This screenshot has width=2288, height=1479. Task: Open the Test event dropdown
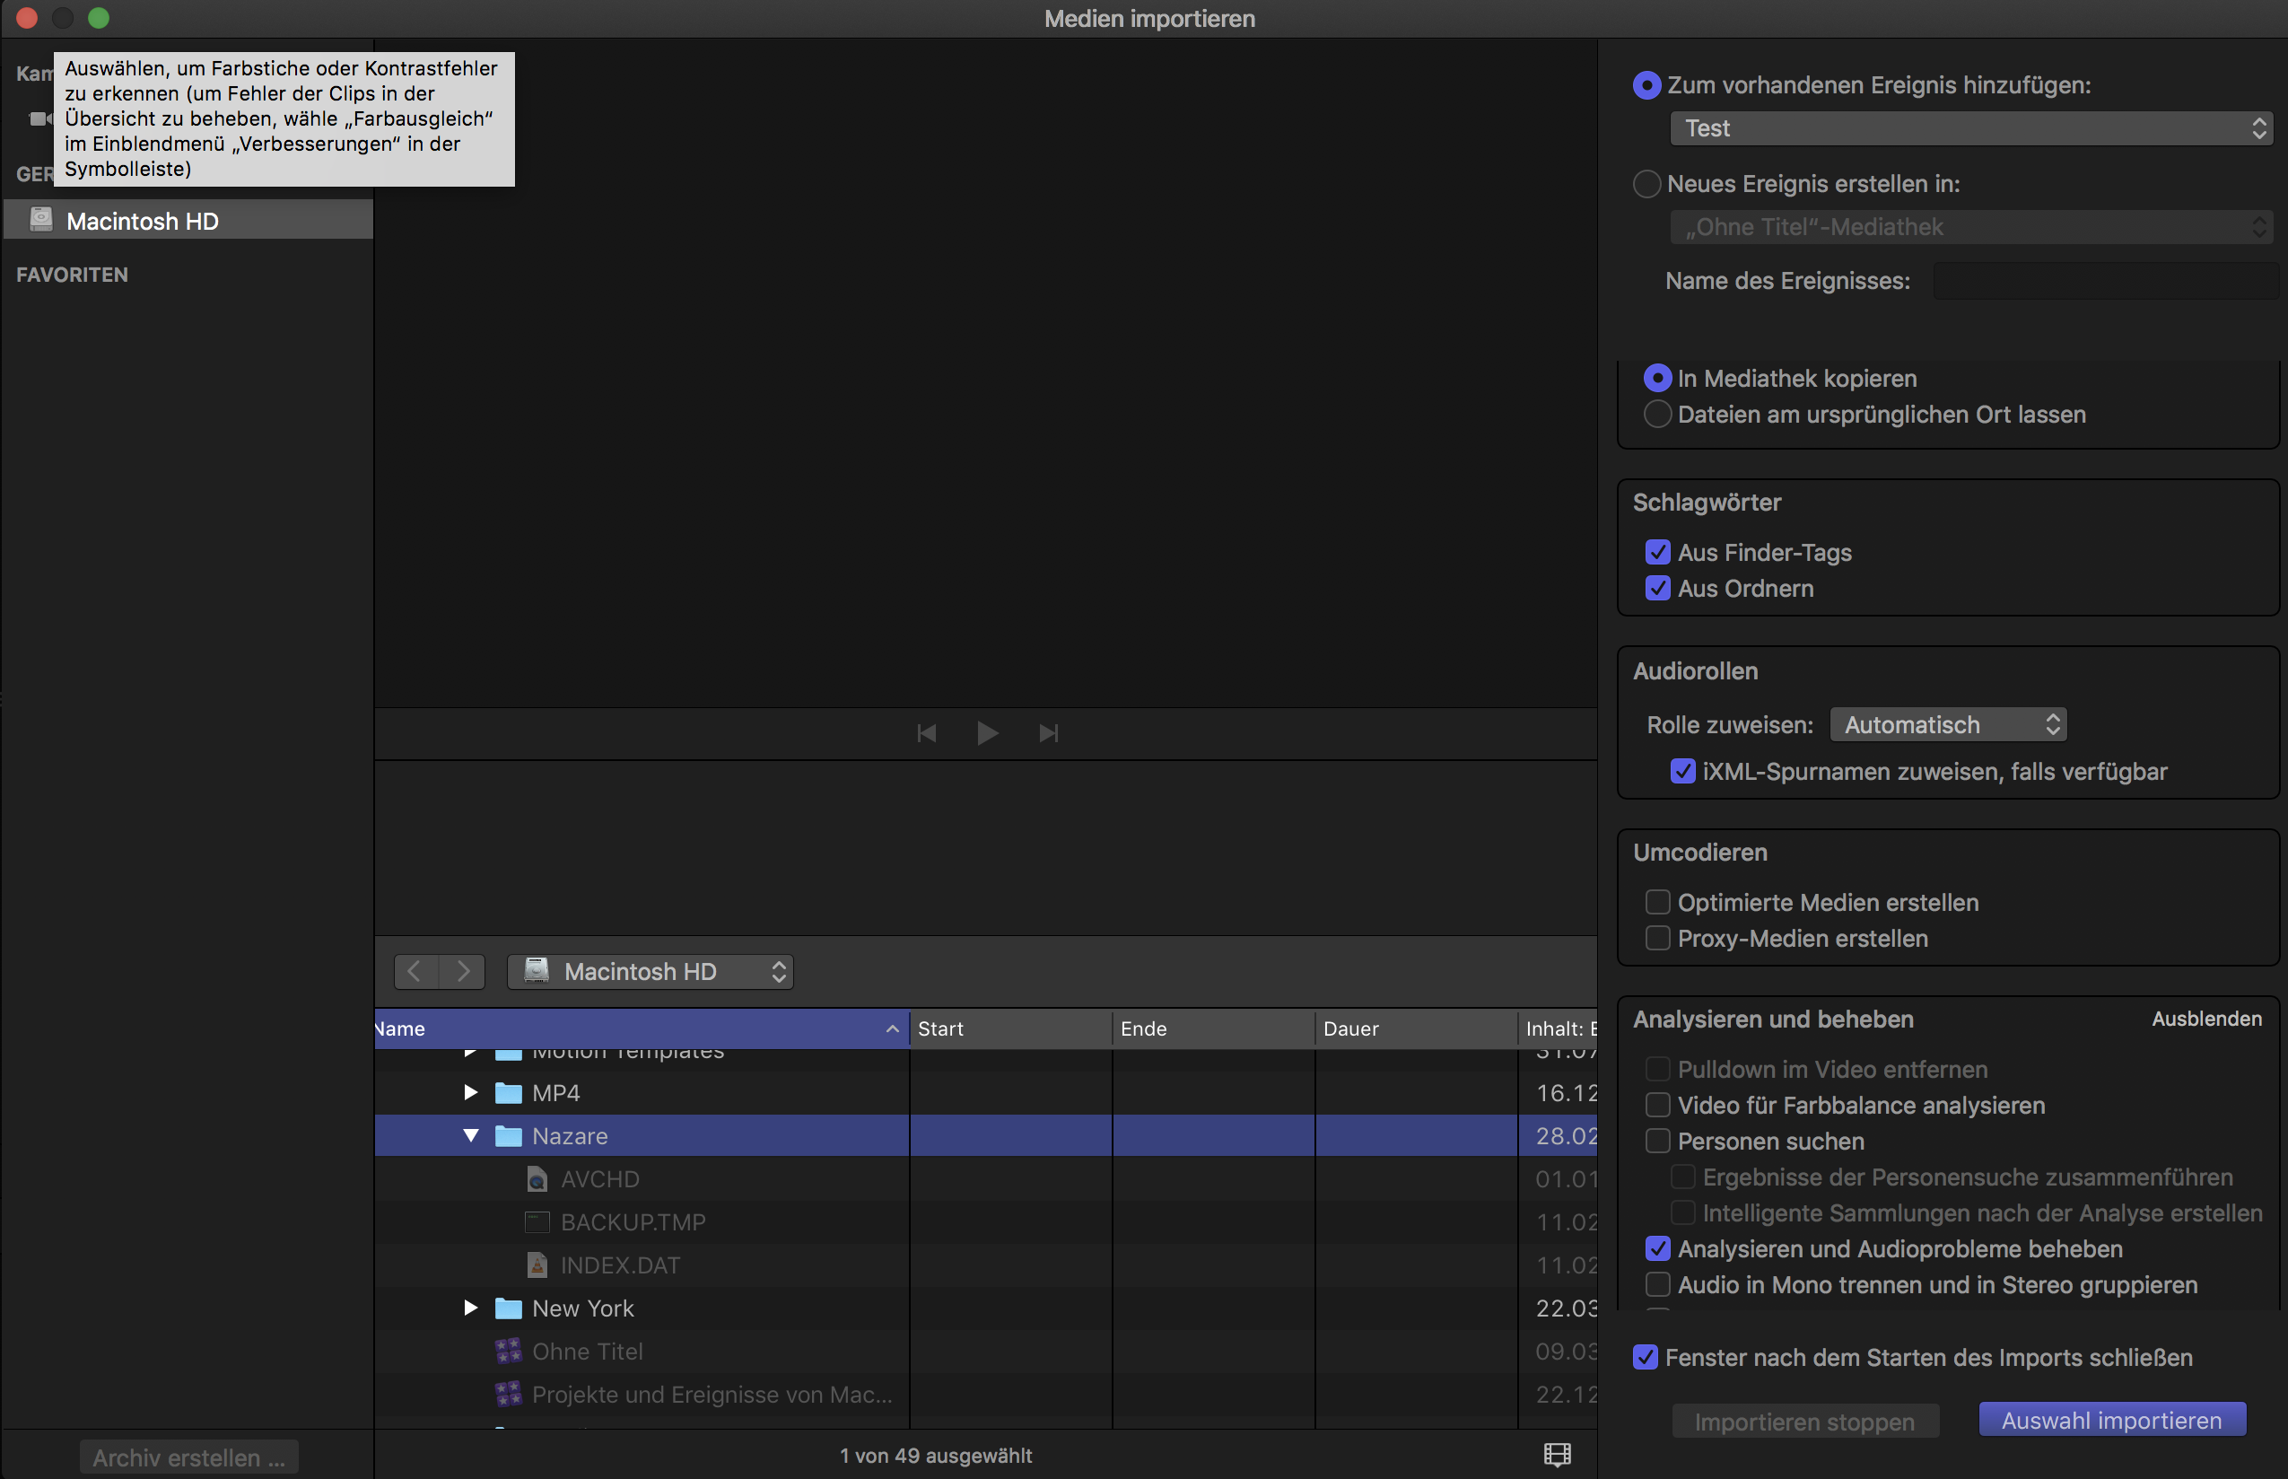point(1970,127)
